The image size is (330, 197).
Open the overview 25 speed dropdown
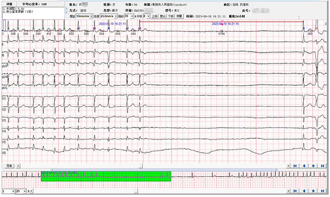pos(21,191)
